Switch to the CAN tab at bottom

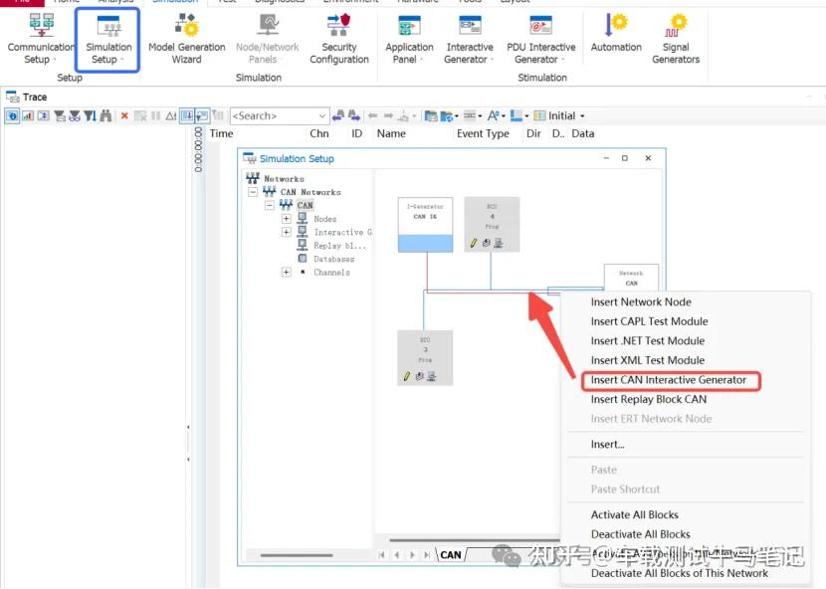(x=451, y=555)
